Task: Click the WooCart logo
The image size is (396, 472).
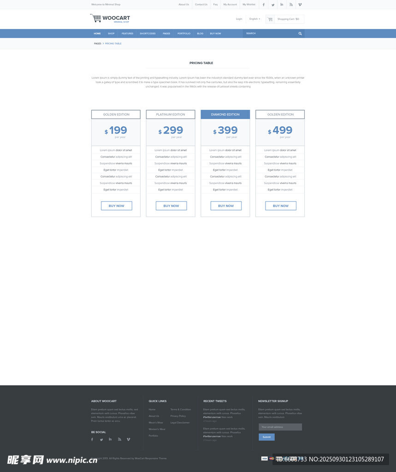Action: pyautogui.click(x=110, y=18)
